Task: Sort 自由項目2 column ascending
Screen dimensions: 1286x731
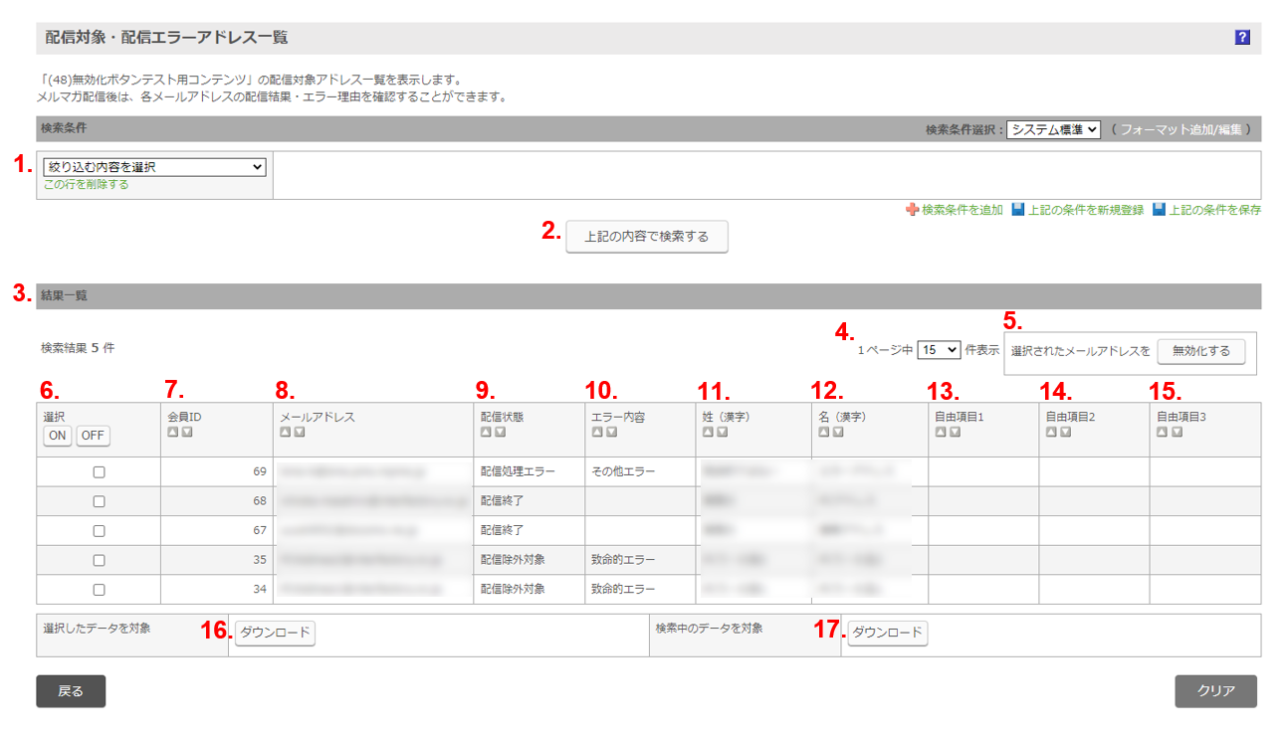Action: [x=1051, y=433]
